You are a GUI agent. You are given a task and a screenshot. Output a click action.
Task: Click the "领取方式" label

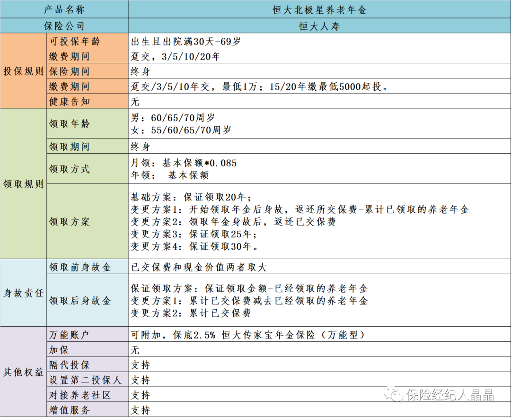click(70, 169)
